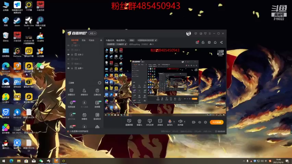The image size is (292, 164).
Task: Click the share icon in the header
Action: tap(221, 42)
